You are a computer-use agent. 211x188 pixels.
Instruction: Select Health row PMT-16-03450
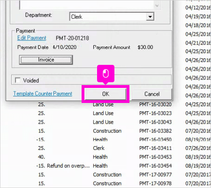(x=123, y=139)
